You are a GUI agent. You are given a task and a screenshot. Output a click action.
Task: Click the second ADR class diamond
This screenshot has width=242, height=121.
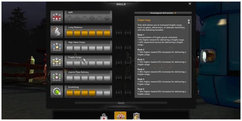pos(77,18)
